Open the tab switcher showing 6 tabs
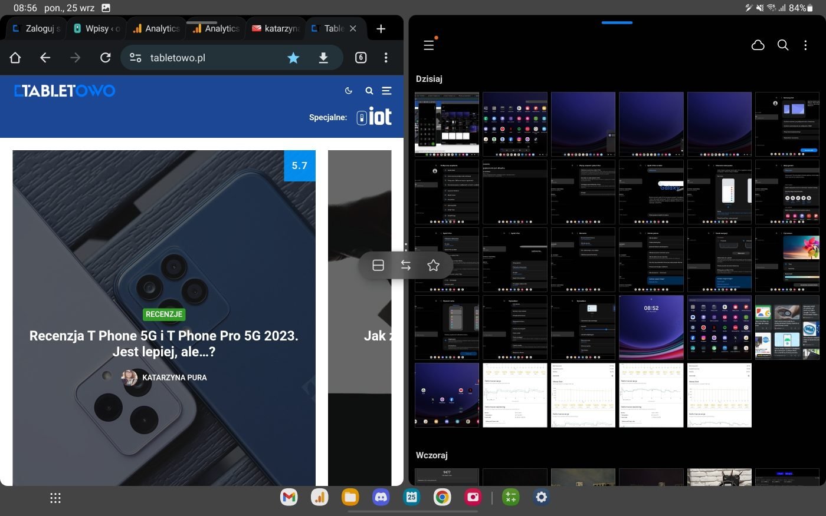826x516 pixels. [360, 58]
